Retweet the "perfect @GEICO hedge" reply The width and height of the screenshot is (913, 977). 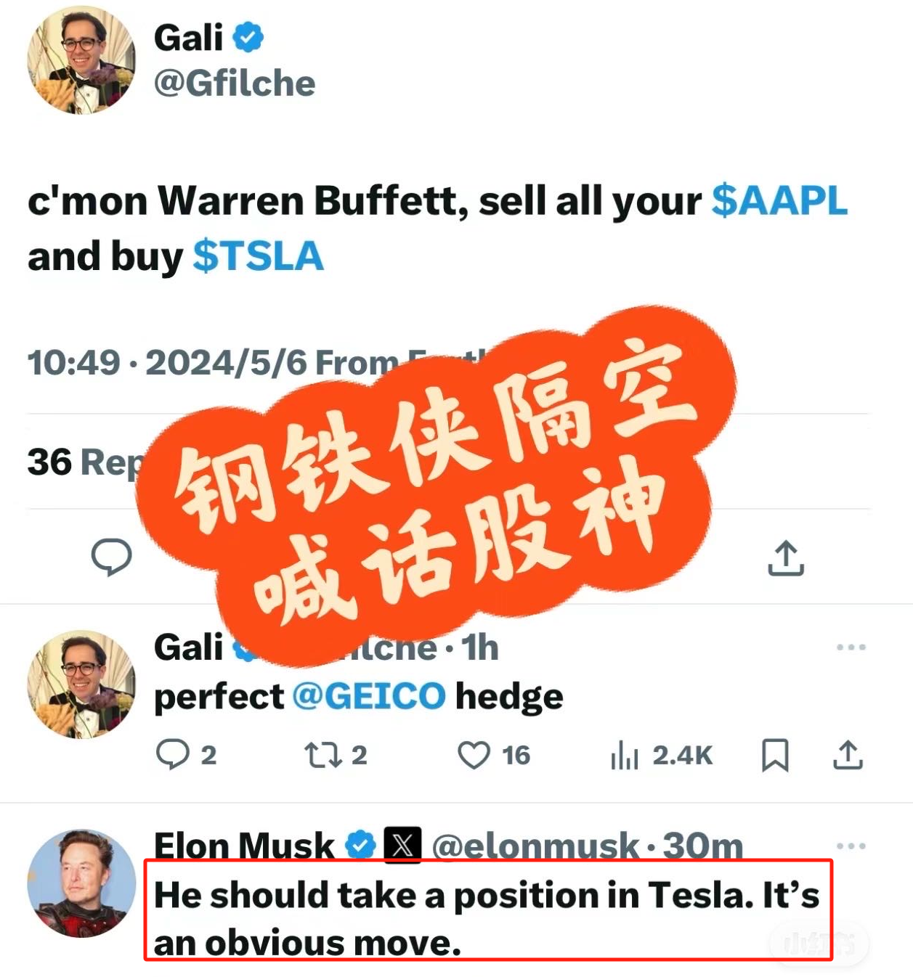pyautogui.click(x=323, y=755)
